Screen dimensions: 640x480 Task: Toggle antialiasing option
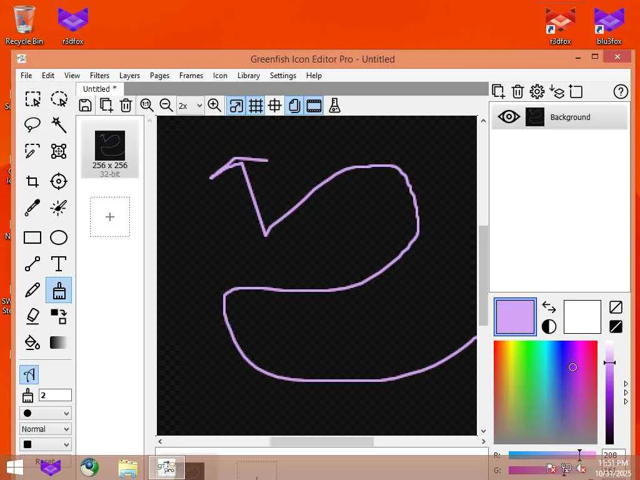(29, 374)
